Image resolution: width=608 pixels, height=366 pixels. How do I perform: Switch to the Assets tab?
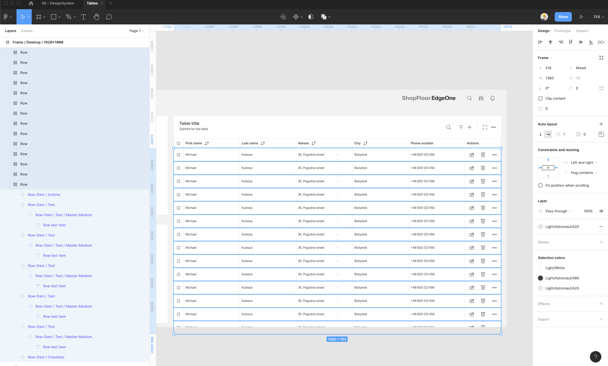click(x=27, y=31)
